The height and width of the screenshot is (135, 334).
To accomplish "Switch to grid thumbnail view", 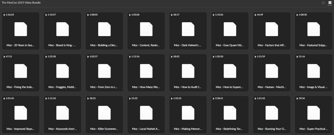I will (x=330, y=3).
